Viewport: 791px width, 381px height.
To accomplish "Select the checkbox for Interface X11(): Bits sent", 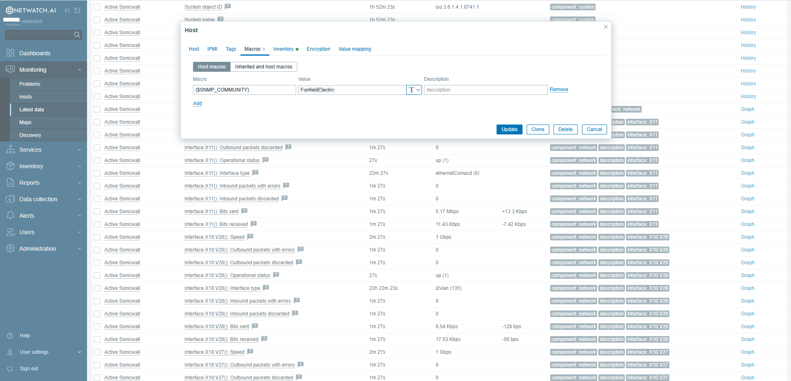I will [x=97, y=211].
